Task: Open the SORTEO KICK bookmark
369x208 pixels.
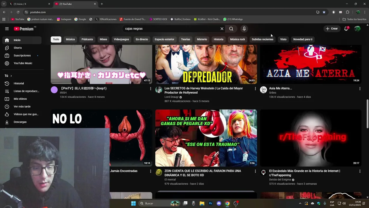Action: click(158, 19)
